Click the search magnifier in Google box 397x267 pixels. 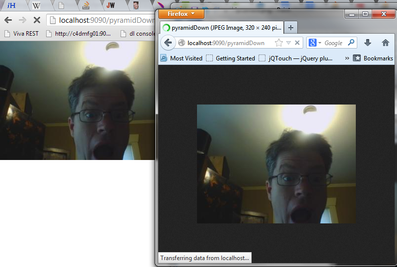(x=351, y=43)
